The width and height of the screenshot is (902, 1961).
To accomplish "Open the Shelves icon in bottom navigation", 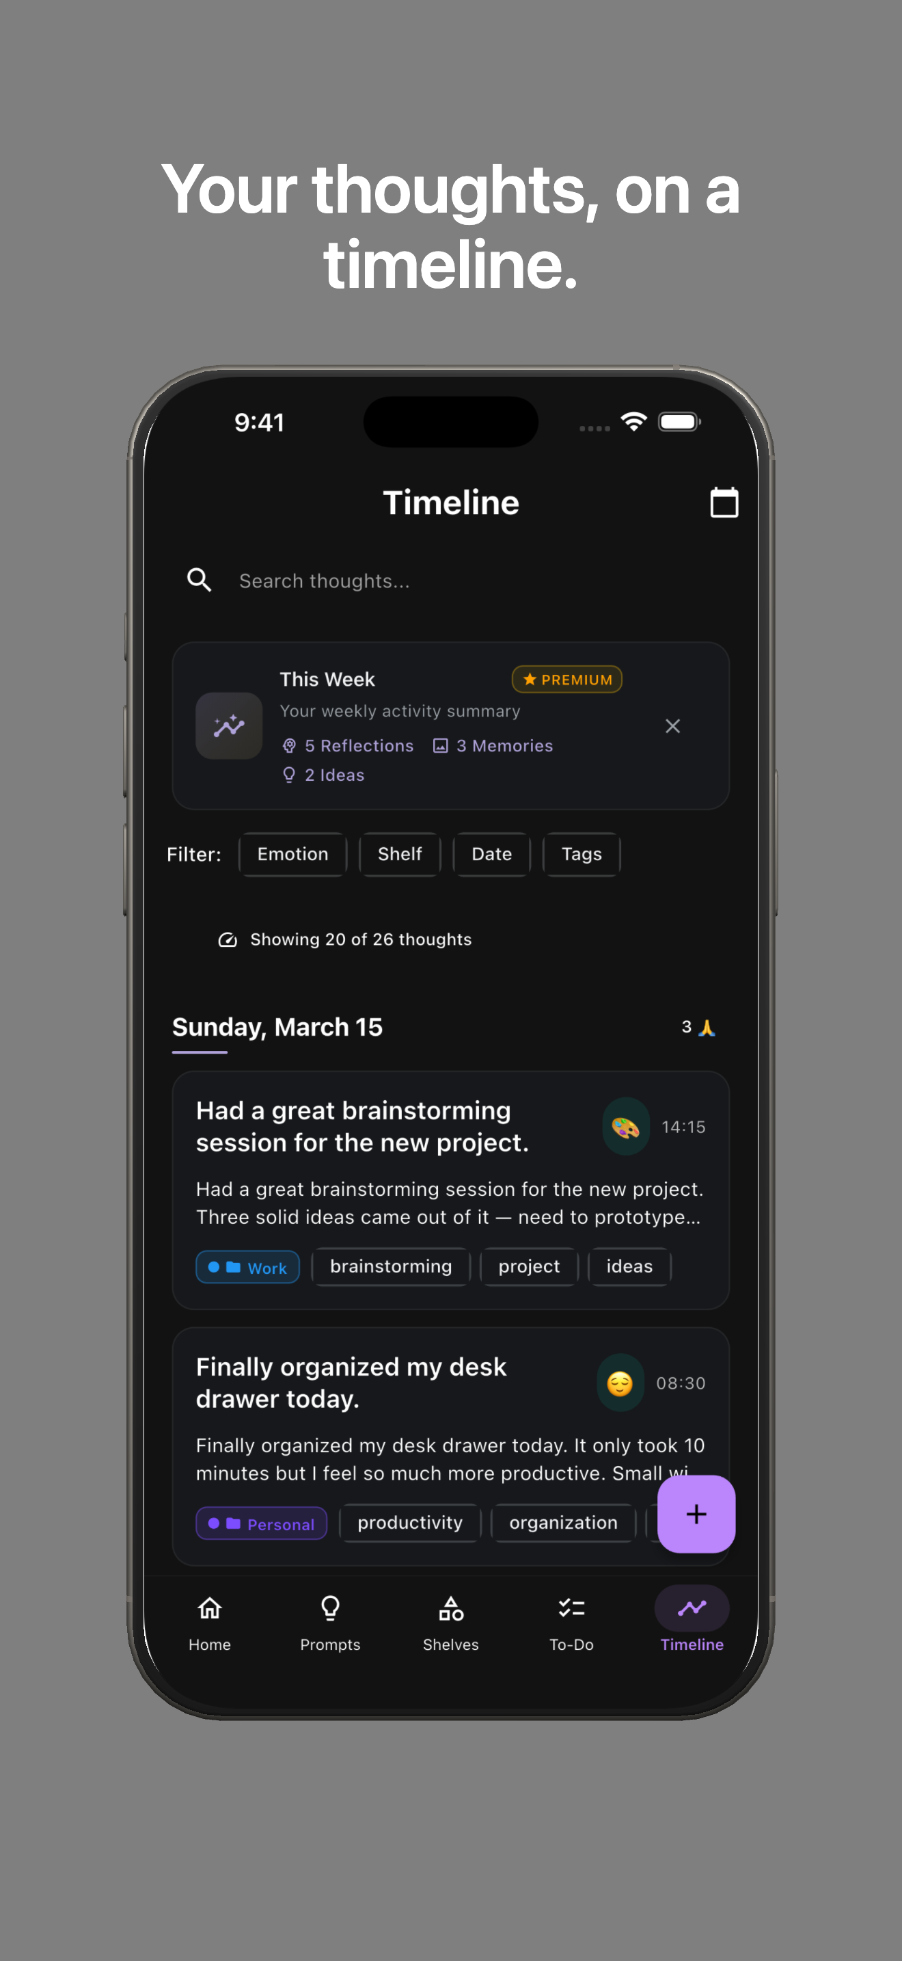I will pyautogui.click(x=450, y=1609).
